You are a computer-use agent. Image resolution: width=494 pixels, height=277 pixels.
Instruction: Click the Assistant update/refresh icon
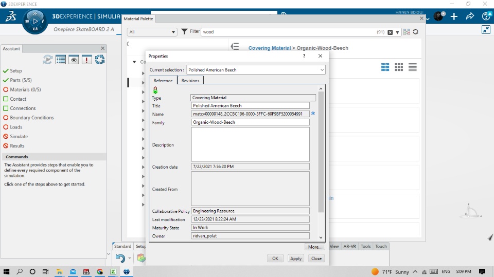click(x=47, y=60)
